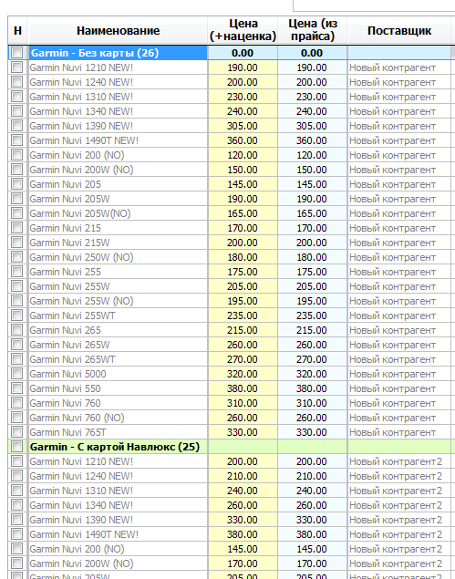This screenshot has height=579, width=455.
Task: Click the Н column header
Action: [x=17, y=30]
